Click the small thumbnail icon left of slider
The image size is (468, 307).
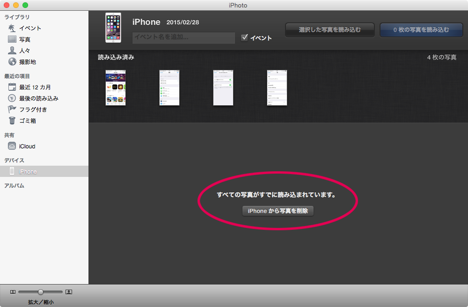click(13, 292)
